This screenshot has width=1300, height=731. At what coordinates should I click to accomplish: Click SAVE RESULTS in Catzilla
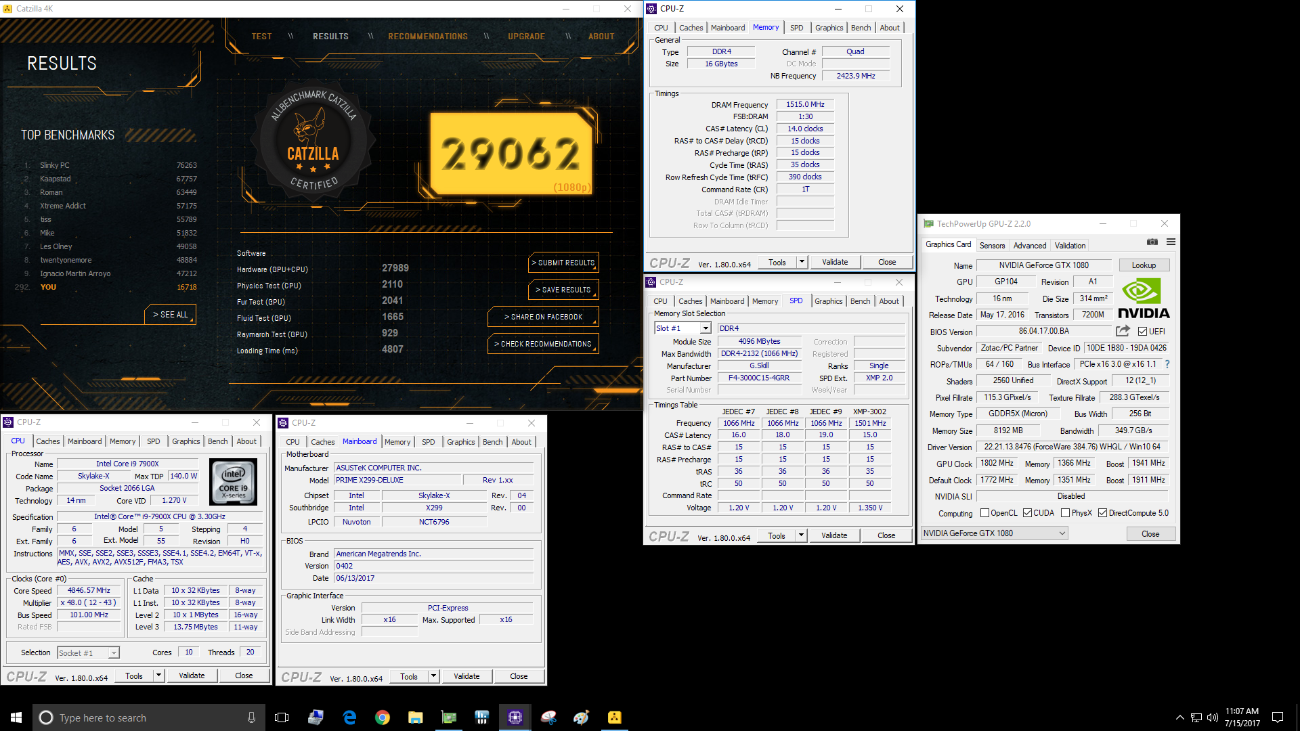(x=563, y=290)
